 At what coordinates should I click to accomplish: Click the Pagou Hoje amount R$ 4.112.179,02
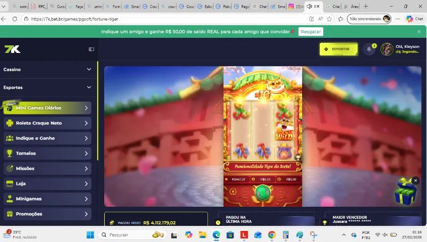160,223
